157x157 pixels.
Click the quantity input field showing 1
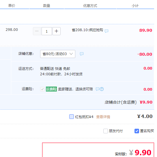[47, 31]
